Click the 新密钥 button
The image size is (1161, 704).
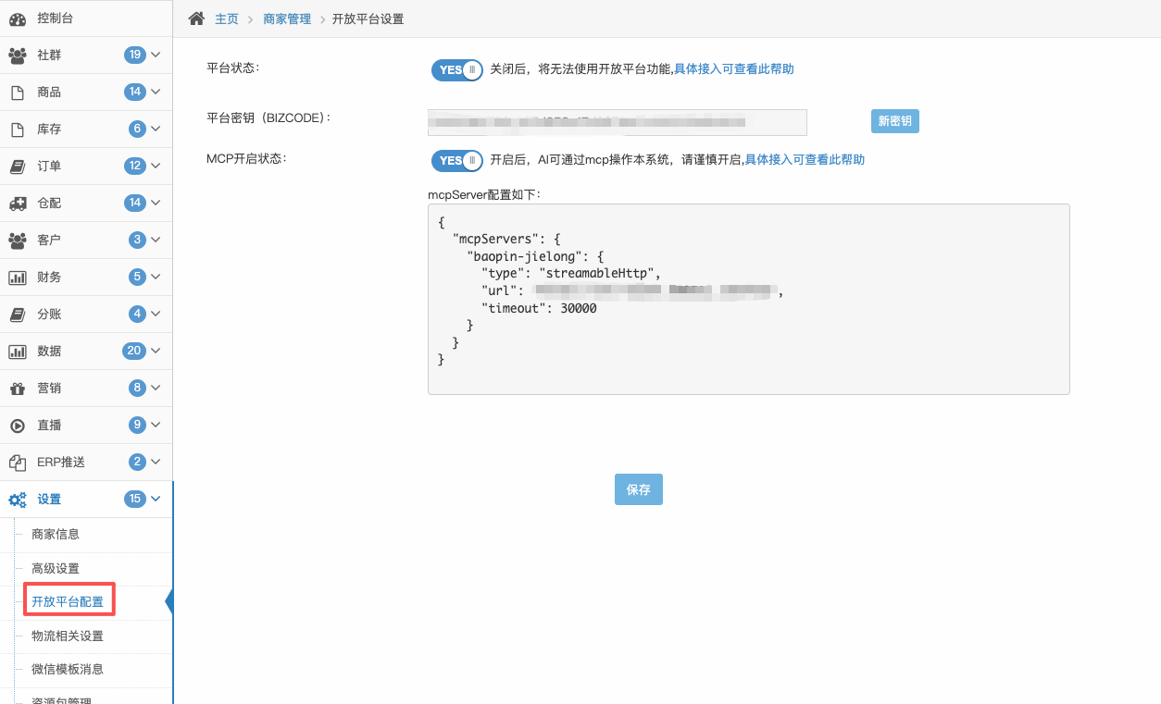(895, 121)
